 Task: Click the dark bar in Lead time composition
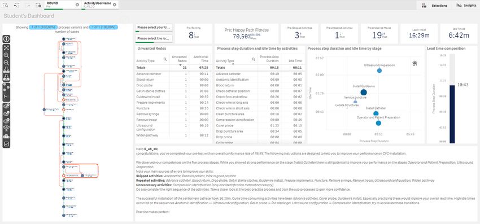452,114
